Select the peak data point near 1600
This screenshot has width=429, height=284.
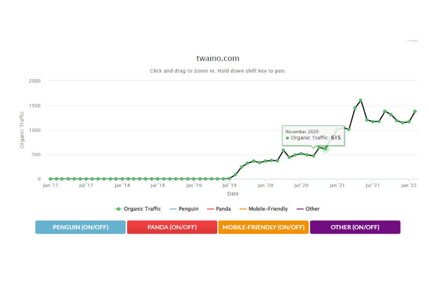point(360,100)
